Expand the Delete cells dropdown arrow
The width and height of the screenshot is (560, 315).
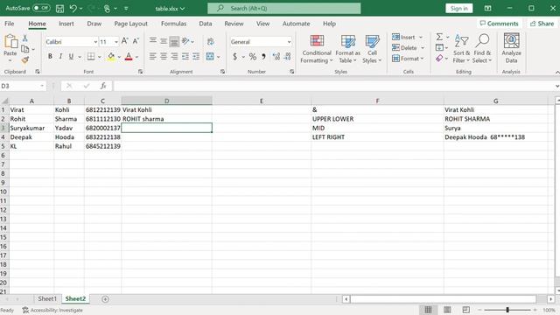click(x=423, y=48)
